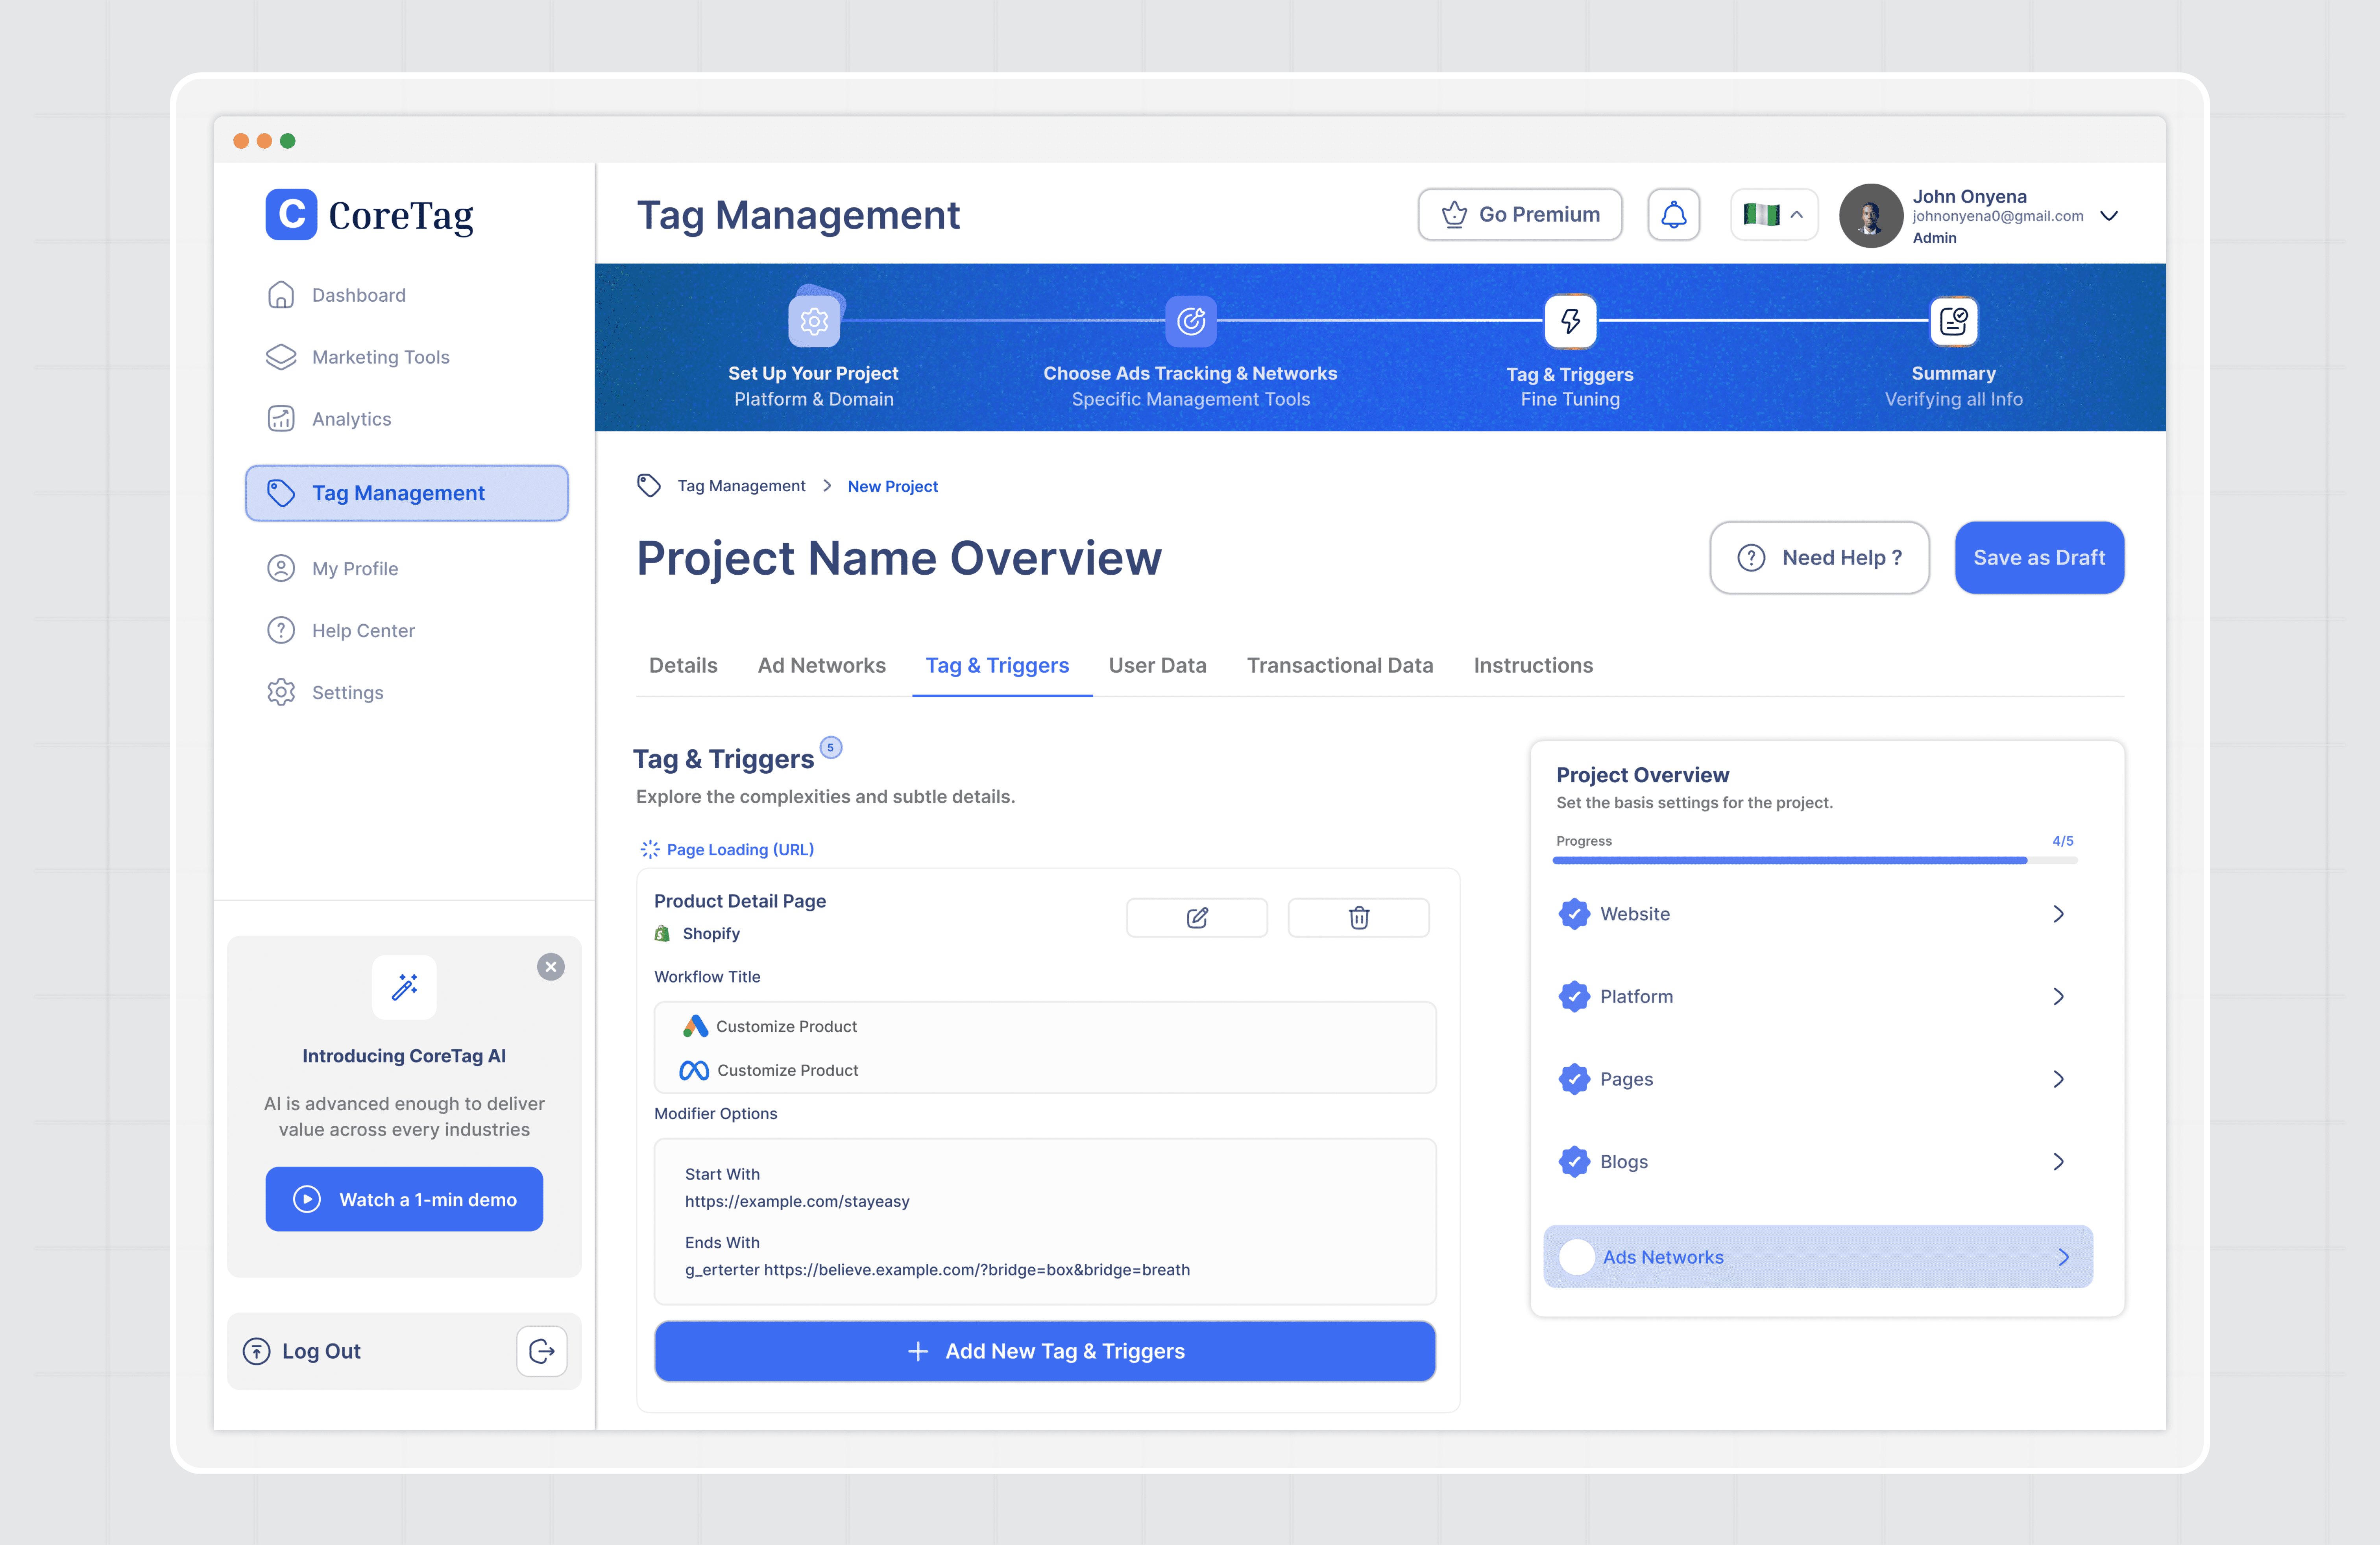
Task: Click the Log Out circled arrow icon
Action: 257,1351
